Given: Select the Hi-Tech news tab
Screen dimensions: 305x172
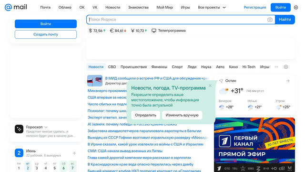Looking at the screenshot, I should pos(249,67).
